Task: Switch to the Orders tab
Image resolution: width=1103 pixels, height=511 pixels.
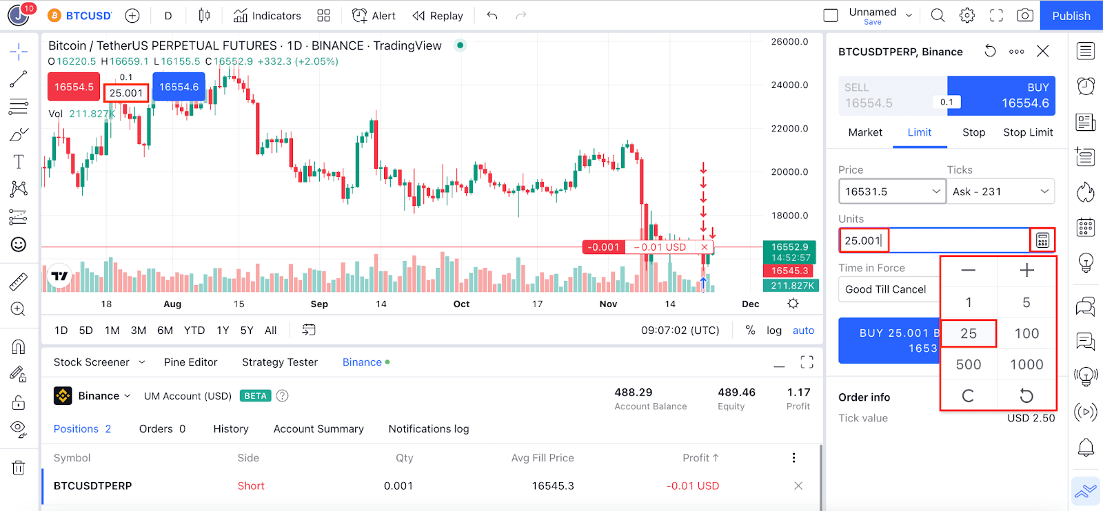Action: pyautogui.click(x=162, y=429)
